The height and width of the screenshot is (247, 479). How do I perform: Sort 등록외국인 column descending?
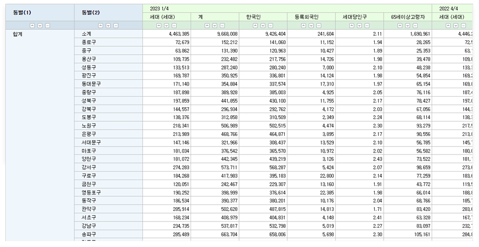(x=311, y=25)
